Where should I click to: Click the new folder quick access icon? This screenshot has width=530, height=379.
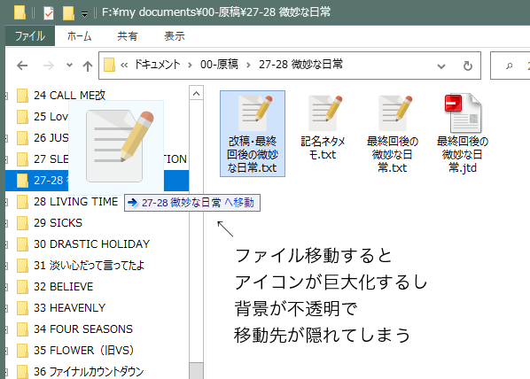[x=68, y=13]
